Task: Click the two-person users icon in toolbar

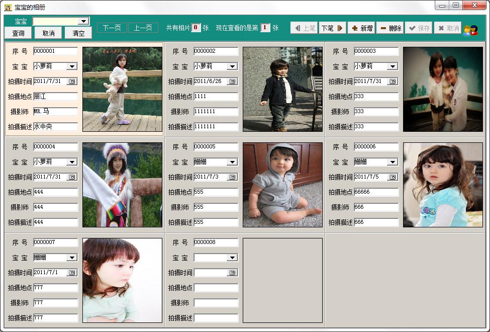Action: (x=470, y=30)
